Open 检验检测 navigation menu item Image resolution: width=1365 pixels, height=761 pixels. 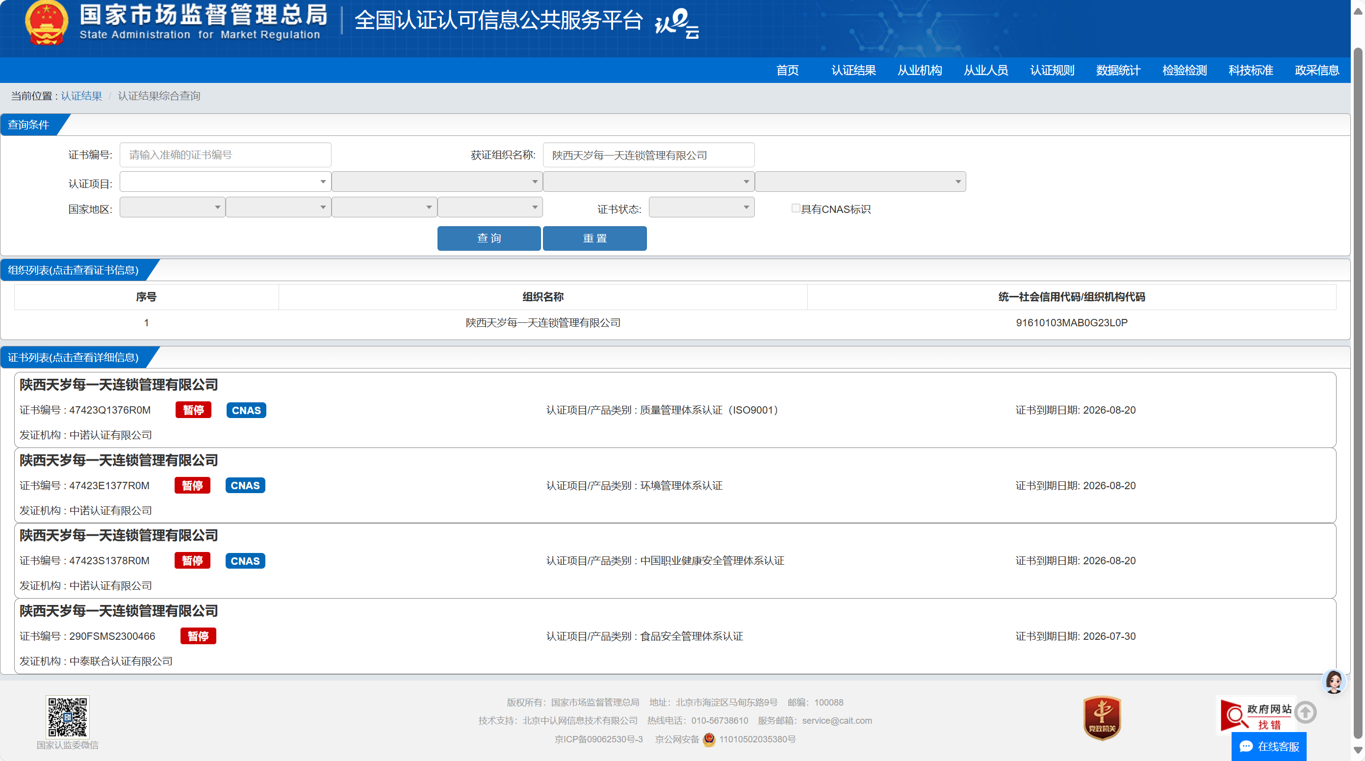[x=1185, y=70]
